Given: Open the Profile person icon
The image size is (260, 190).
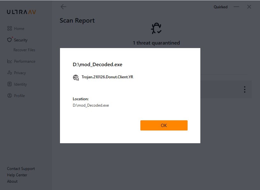Looking at the screenshot, I should coord(10,96).
